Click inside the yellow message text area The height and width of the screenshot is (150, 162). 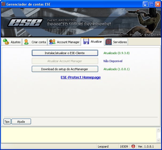click(x=78, y=135)
